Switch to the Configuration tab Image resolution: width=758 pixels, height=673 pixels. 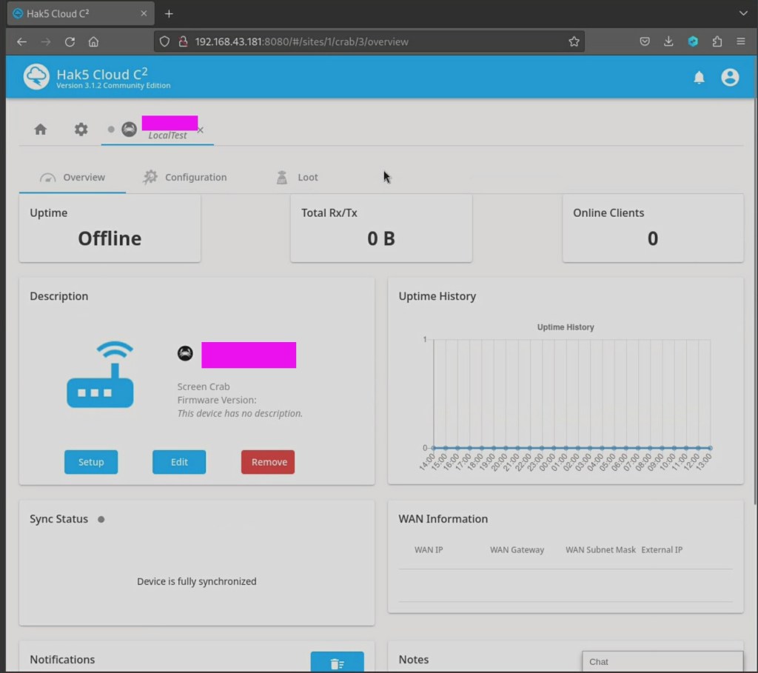pyautogui.click(x=185, y=178)
